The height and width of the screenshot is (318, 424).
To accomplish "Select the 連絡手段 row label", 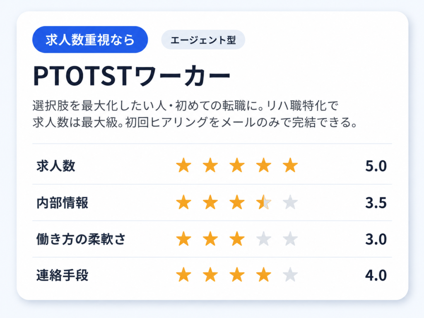I will (62, 275).
